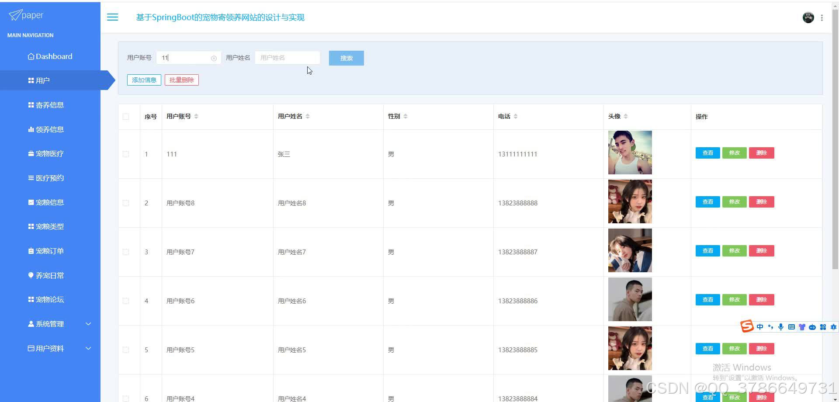Open the Sogou soft keyboard icon

(791, 327)
